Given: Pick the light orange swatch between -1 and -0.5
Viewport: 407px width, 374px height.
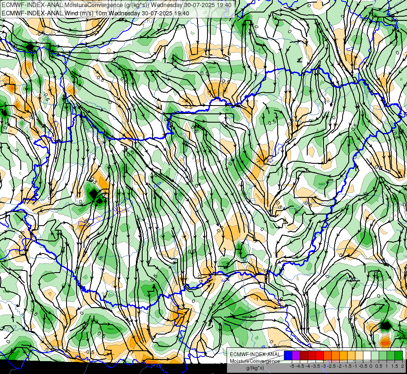Looking at the screenshot, I should pos(351,356).
